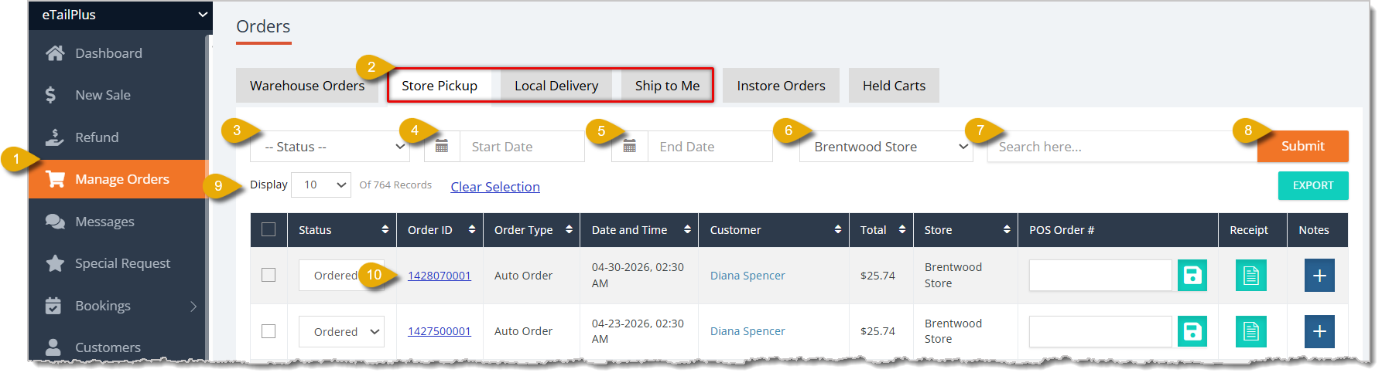Open the Display records count dropdown
Viewport: 1382px width, 376px height.
pyautogui.click(x=321, y=185)
